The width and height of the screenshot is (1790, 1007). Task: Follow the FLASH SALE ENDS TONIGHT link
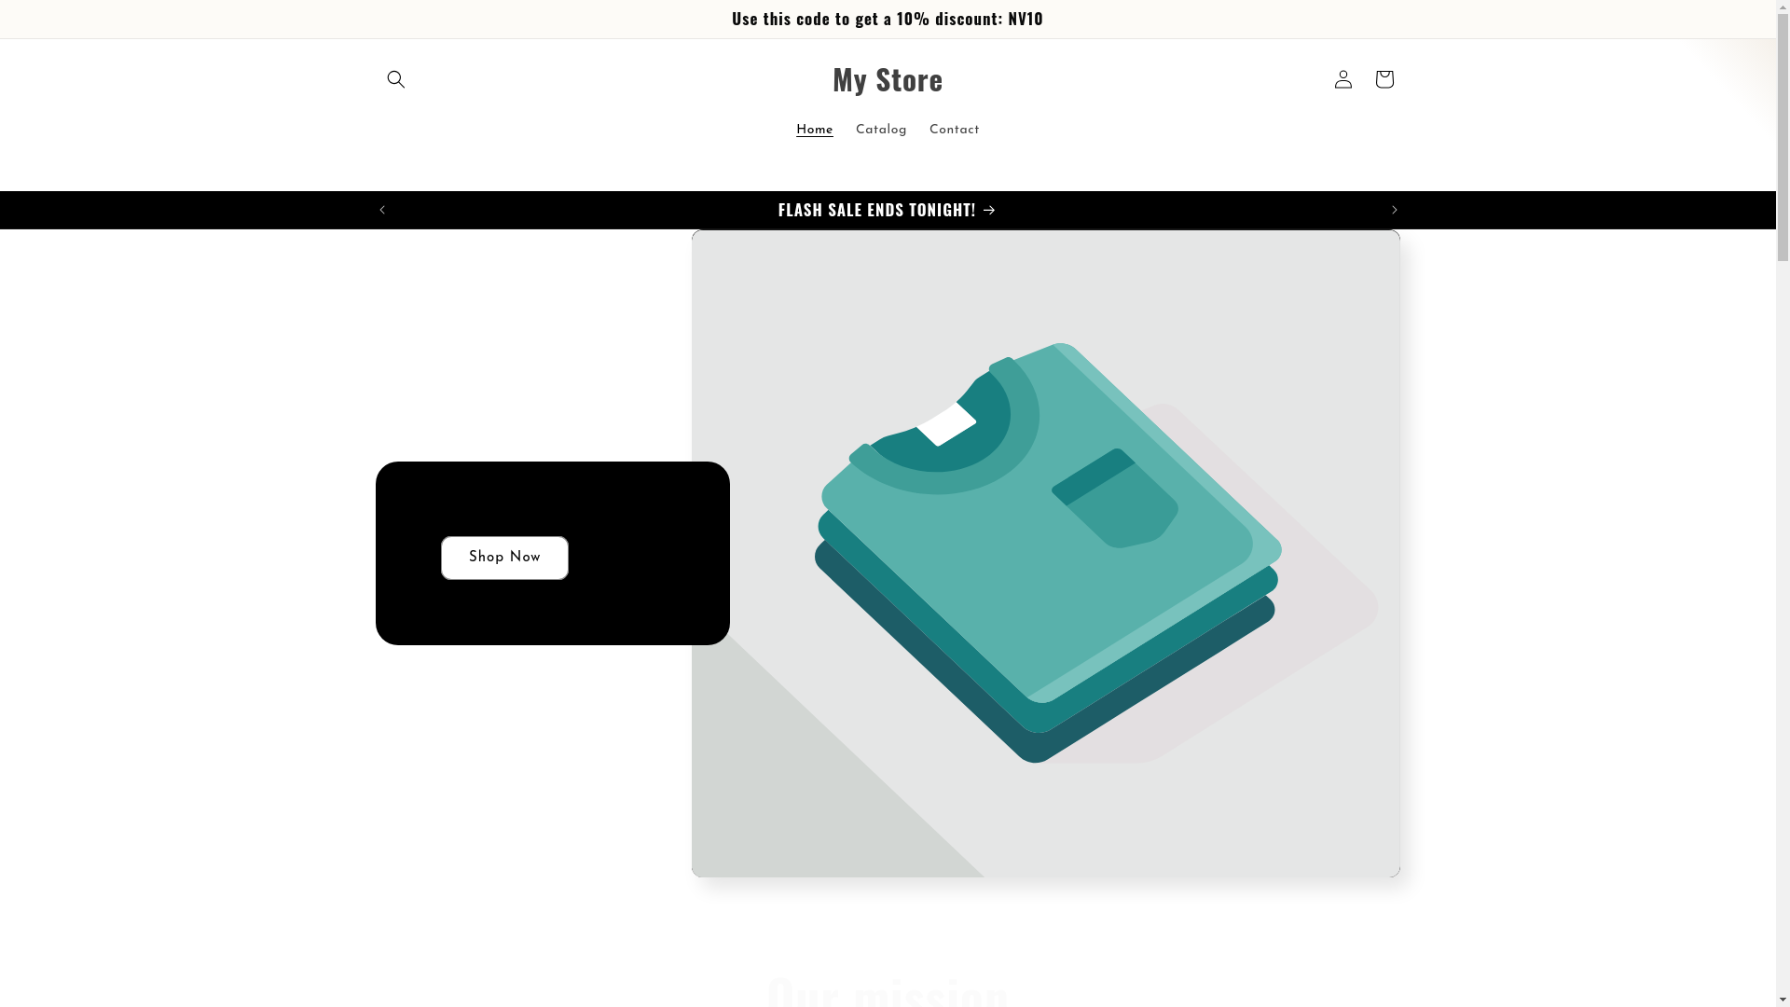pyautogui.click(x=888, y=210)
